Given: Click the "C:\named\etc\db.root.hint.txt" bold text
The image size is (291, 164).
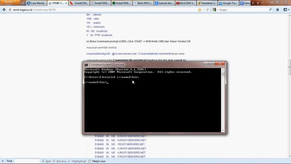Looking at the screenshot, I should 130,60.
